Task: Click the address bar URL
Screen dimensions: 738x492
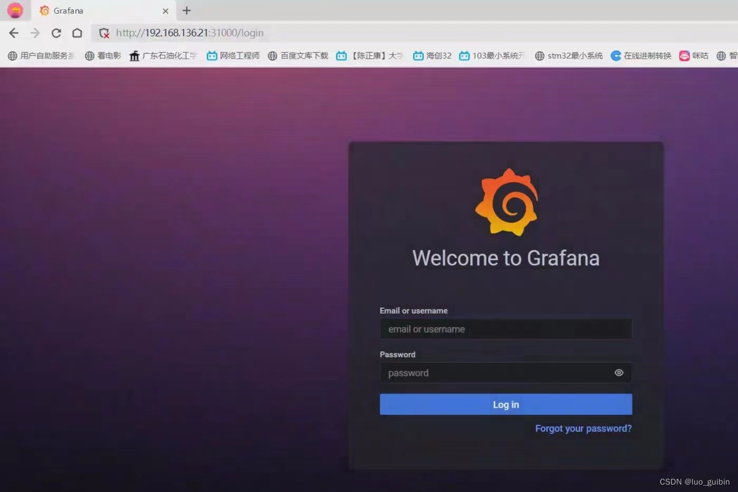Action: click(x=190, y=33)
